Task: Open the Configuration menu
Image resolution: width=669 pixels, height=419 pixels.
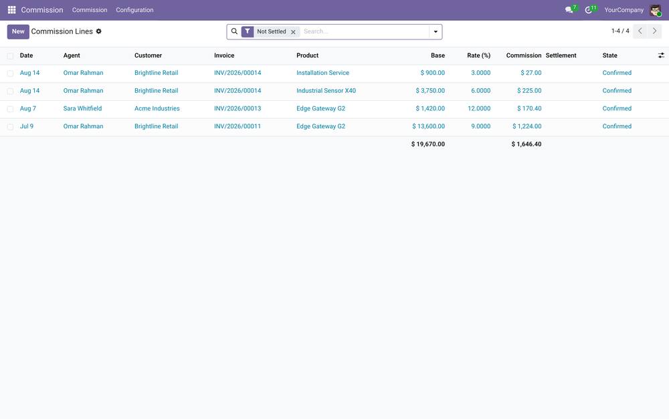Action: pyautogui.click(x=134, y=10)
